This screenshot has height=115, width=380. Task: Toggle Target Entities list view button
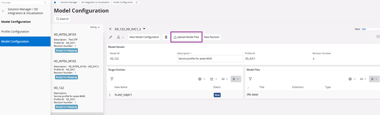pos(236,79)
